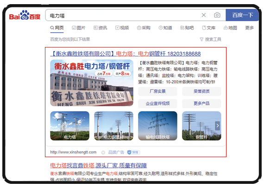Click the 品牌广告 label
Image resolution: width=264 pixels, height=188 pixels.
[116, 152]
